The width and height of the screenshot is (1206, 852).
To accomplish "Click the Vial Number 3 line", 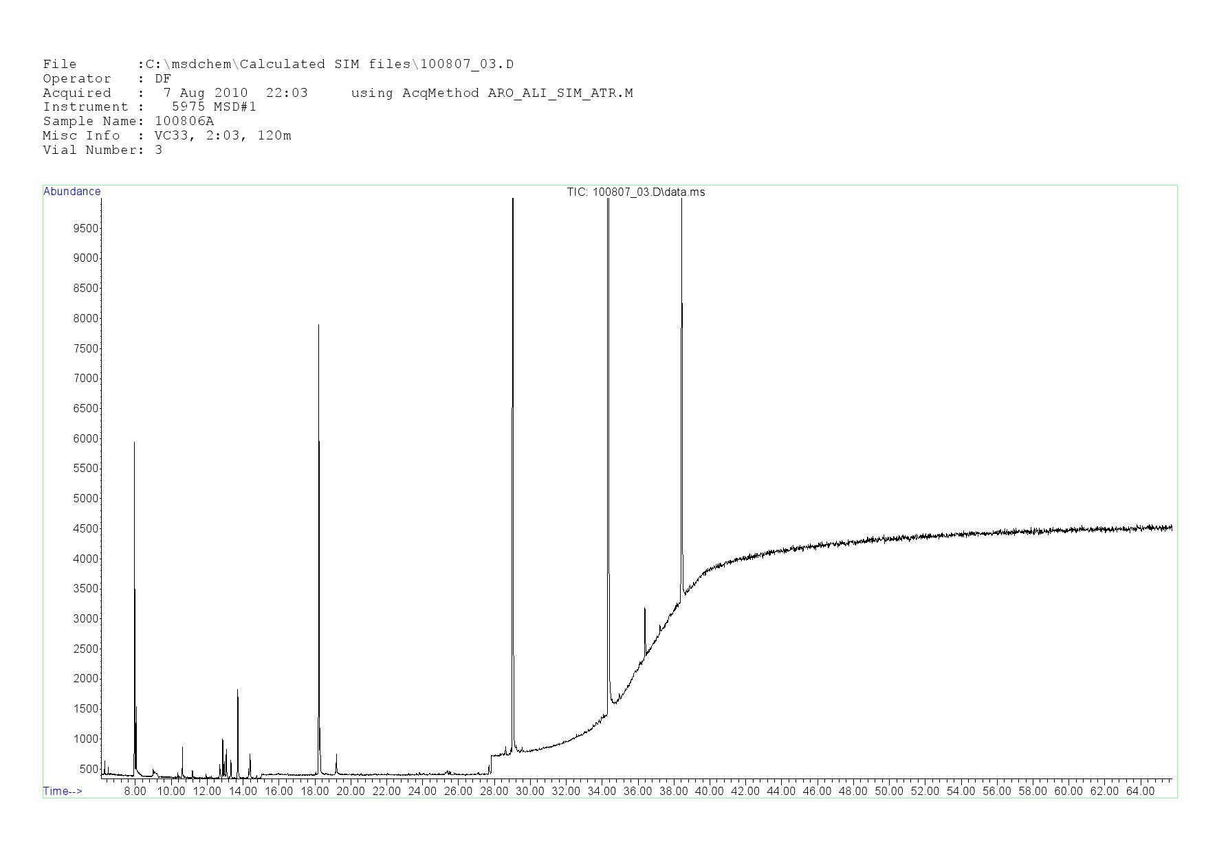I will [x=102, y=150].
